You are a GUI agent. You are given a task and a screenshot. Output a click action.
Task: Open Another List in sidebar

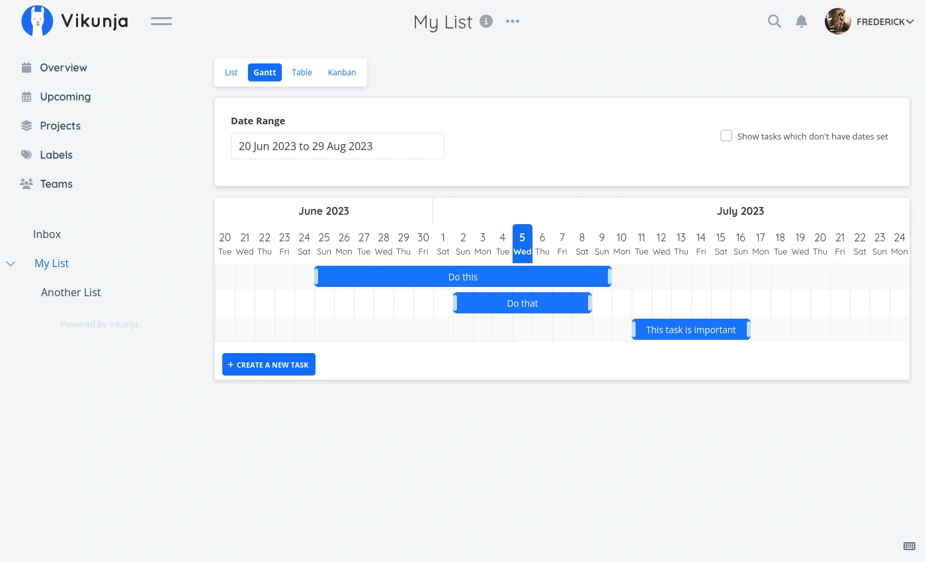point(71,292)
